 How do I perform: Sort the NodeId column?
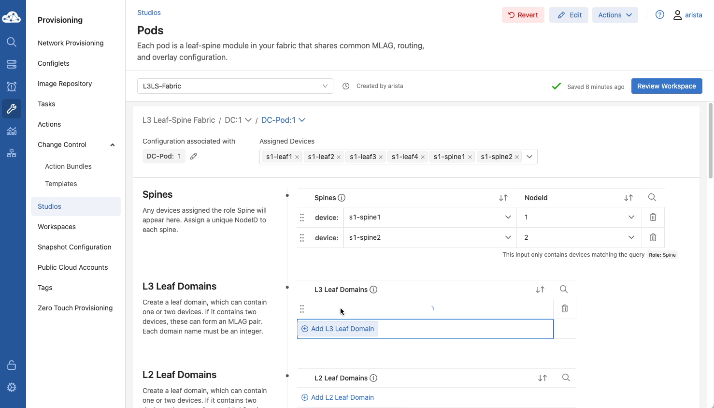pos(628,198)
